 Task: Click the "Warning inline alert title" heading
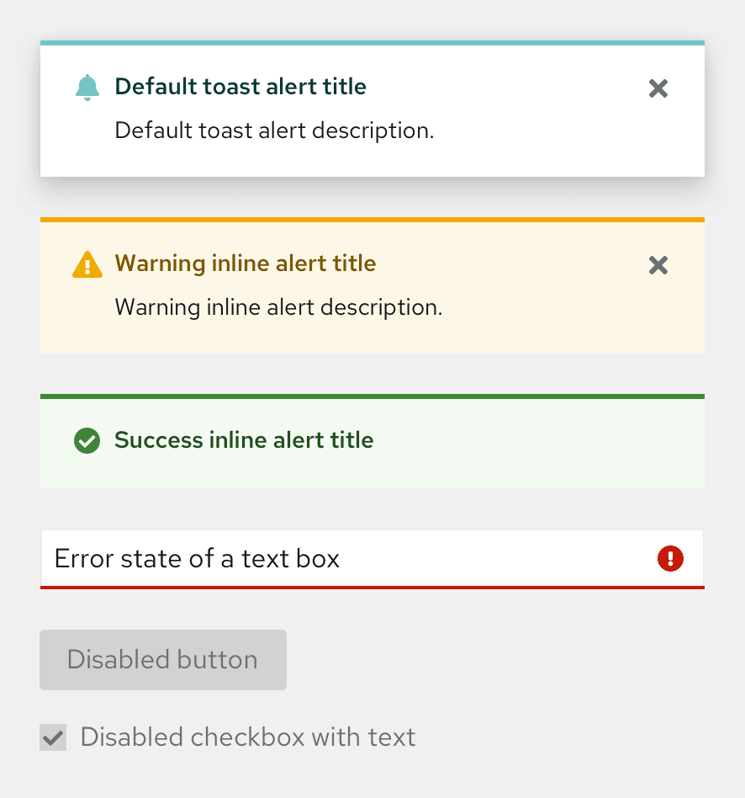click(x=246, y=263)
